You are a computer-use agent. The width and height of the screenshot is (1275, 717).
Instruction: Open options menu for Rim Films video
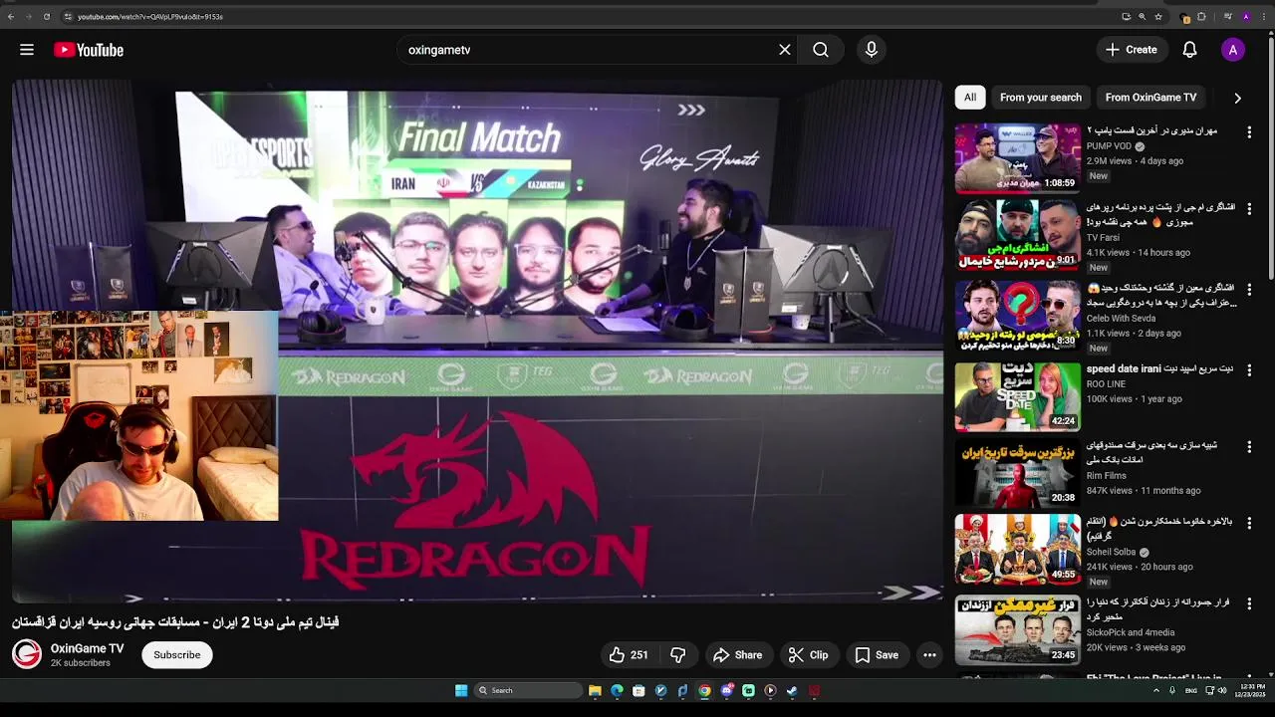(x=1249, y=447)
